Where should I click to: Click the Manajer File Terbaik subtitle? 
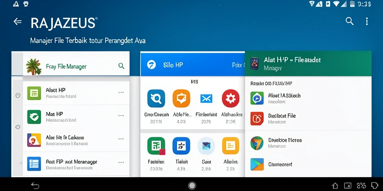pyautogui.click(x=88, y=41)
